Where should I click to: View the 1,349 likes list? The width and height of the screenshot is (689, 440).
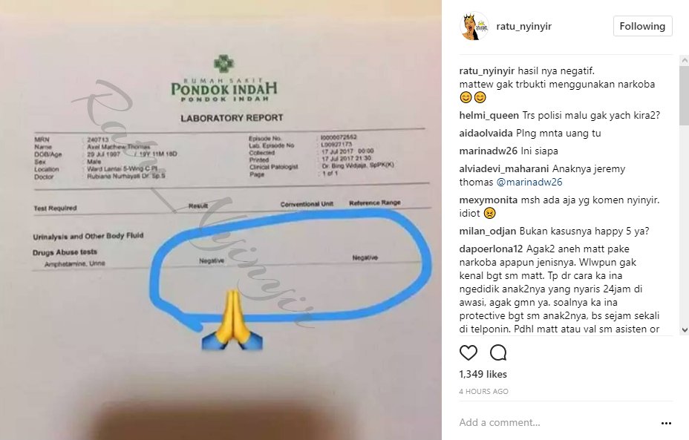pyautogui.click(x=483, y=374)
